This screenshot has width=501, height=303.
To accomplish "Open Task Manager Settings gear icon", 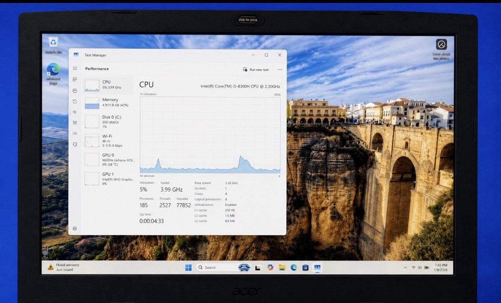I will [75, 228].
